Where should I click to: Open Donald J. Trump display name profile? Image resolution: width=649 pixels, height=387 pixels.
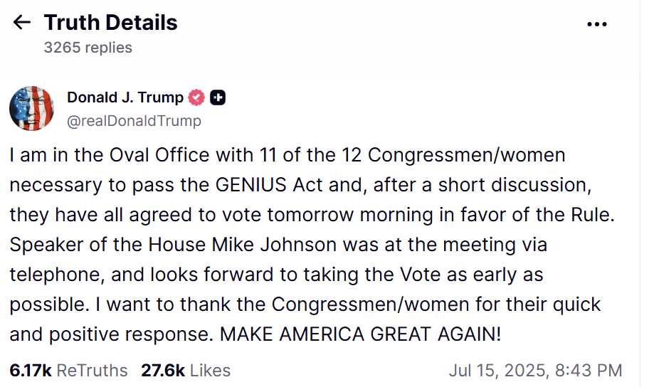tap(125, 97)
